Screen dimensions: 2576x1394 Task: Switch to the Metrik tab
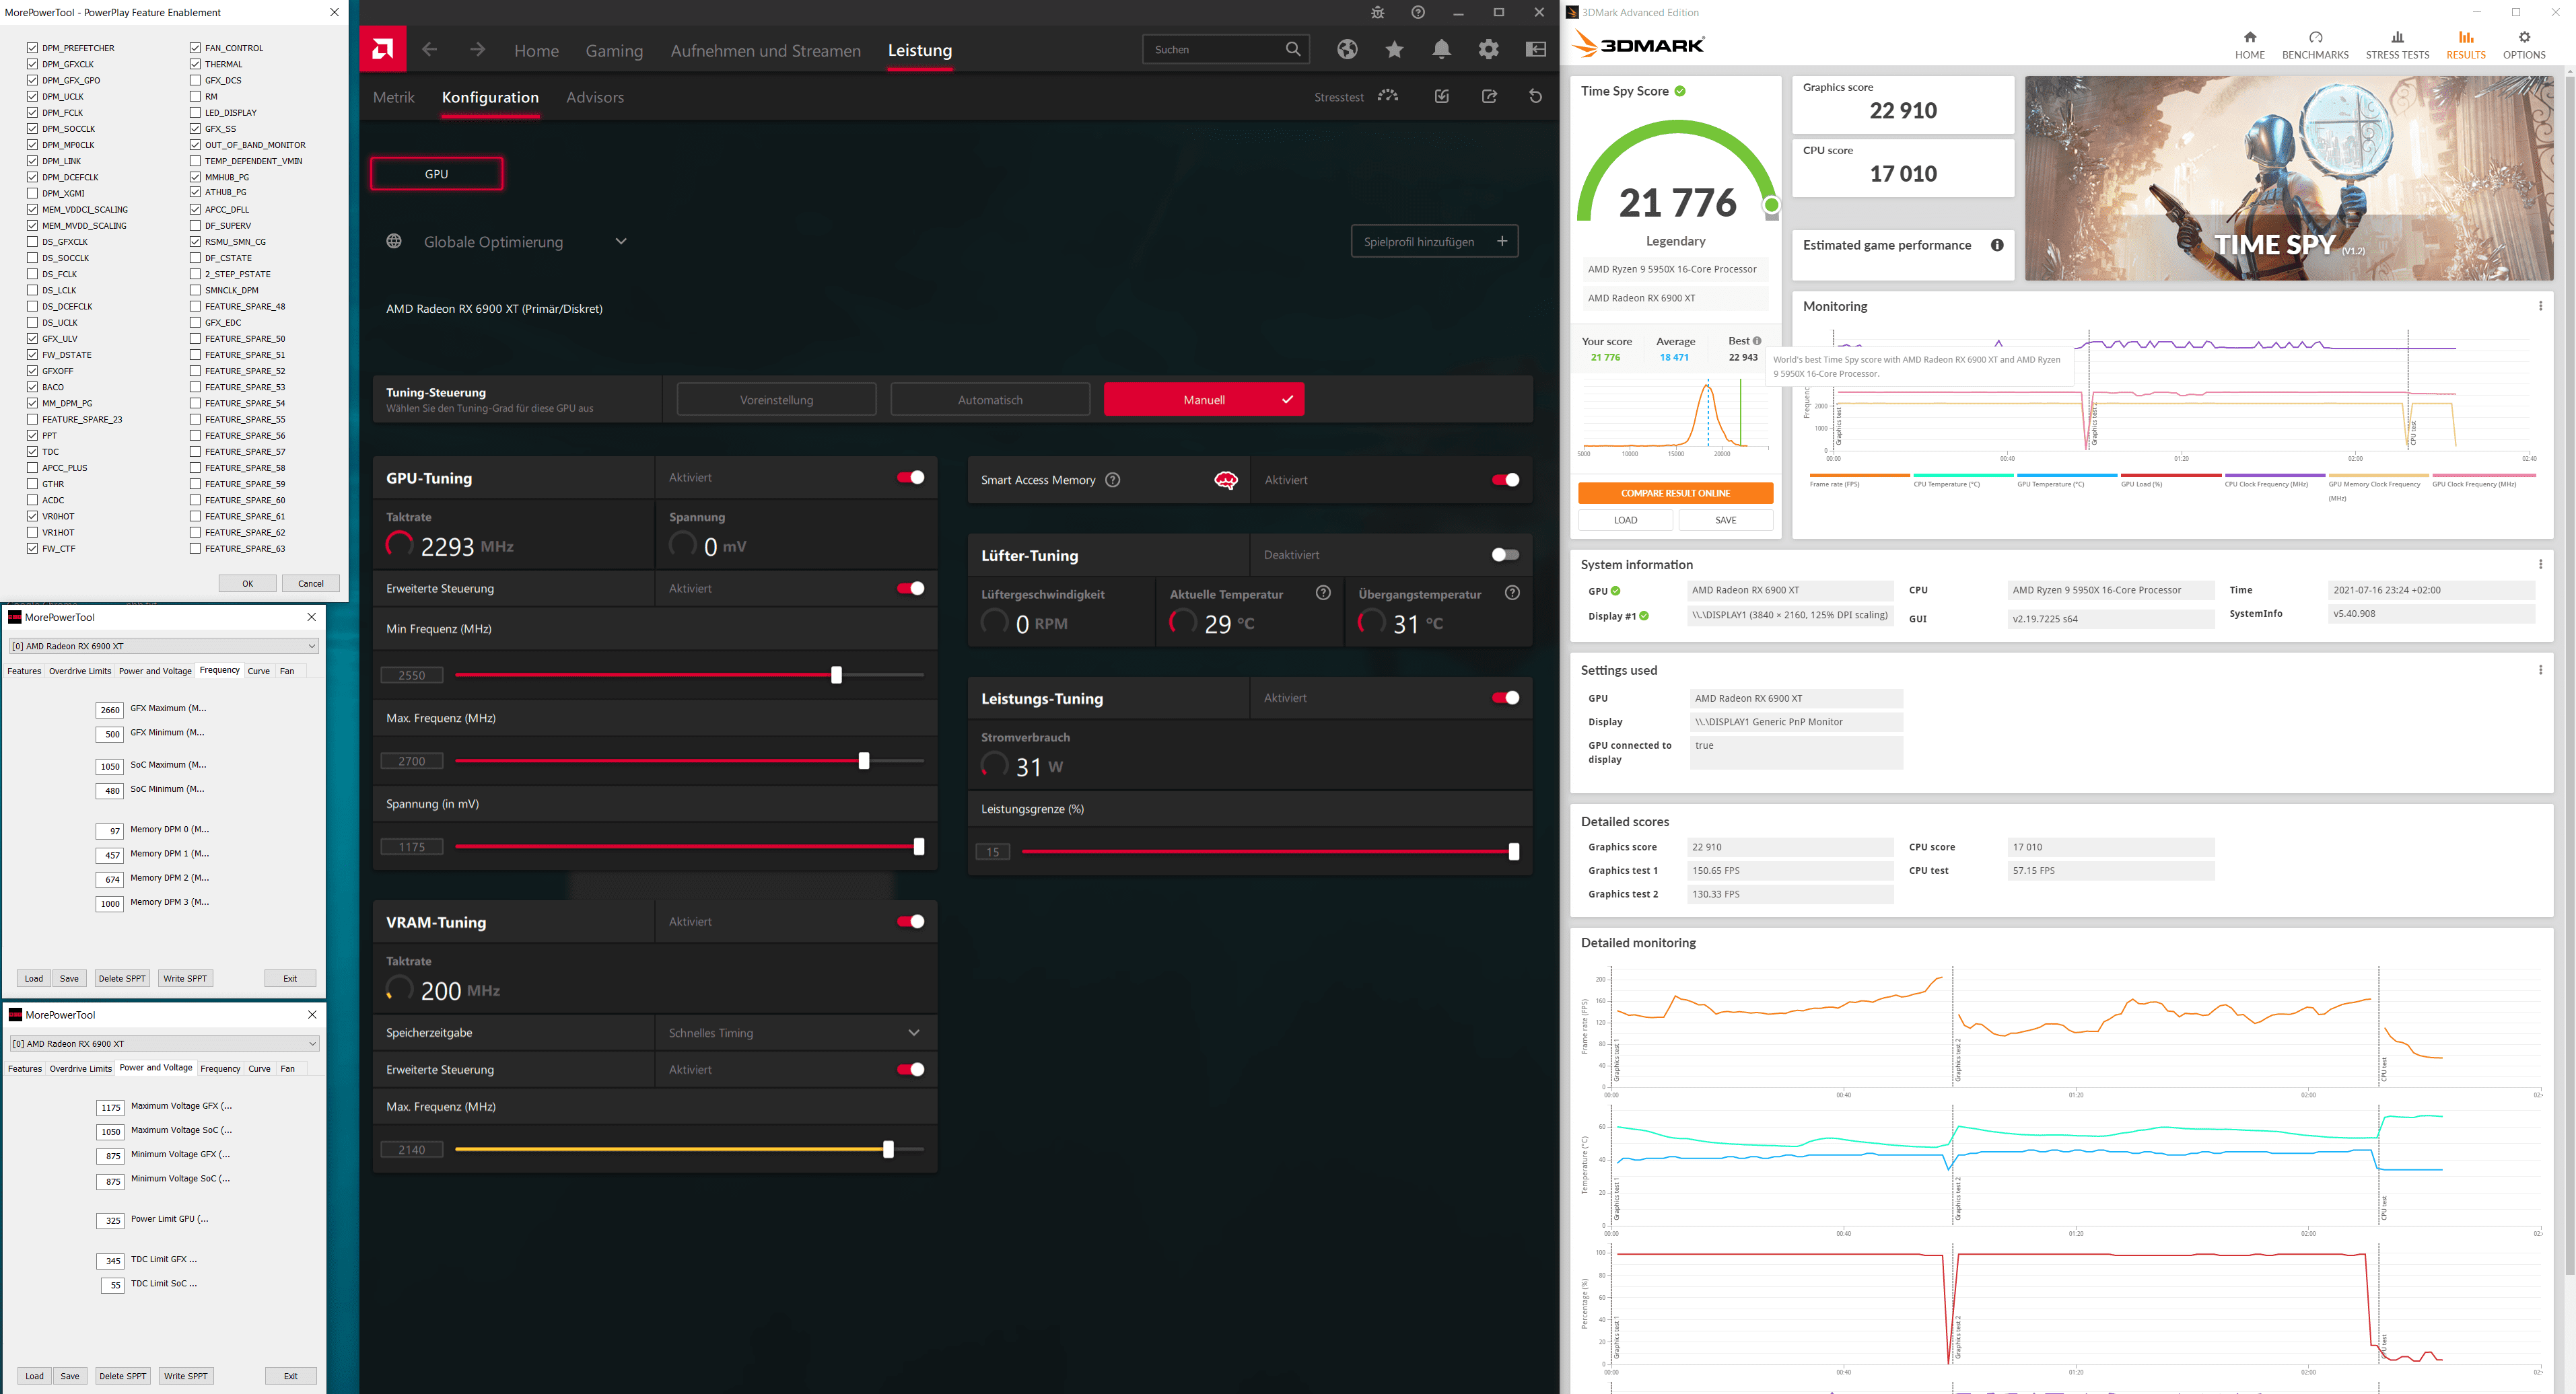coord(393,97)
